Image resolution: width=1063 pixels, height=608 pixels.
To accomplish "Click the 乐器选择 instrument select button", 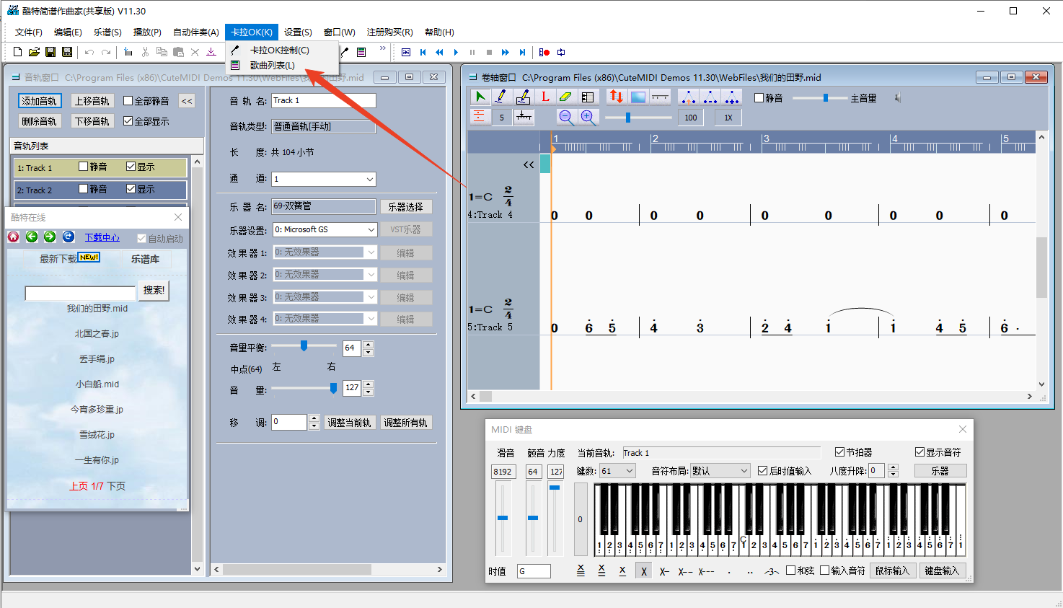I will pos(405,207).
